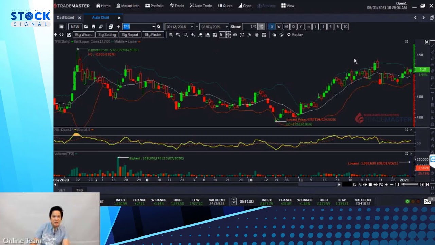Click the zoom selection box icon
This screenshot has width=435, height=245.
coord(185,35)
